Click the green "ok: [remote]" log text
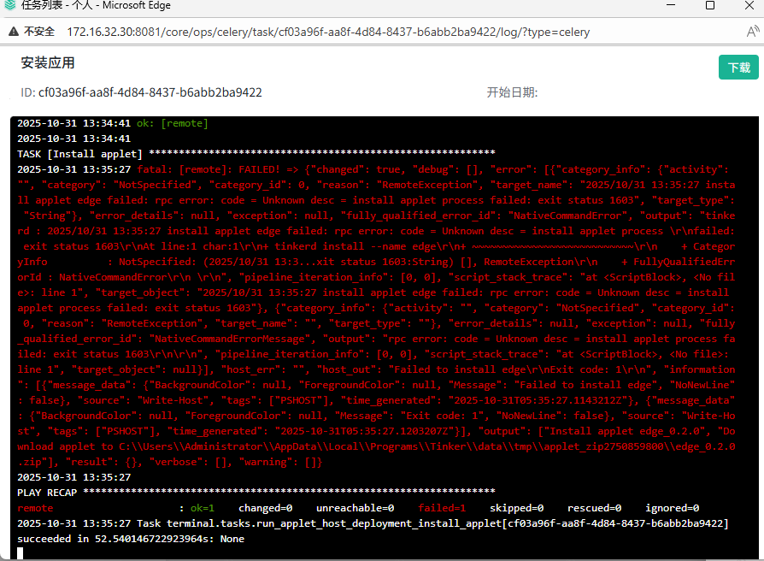 [x=172, y=123]
